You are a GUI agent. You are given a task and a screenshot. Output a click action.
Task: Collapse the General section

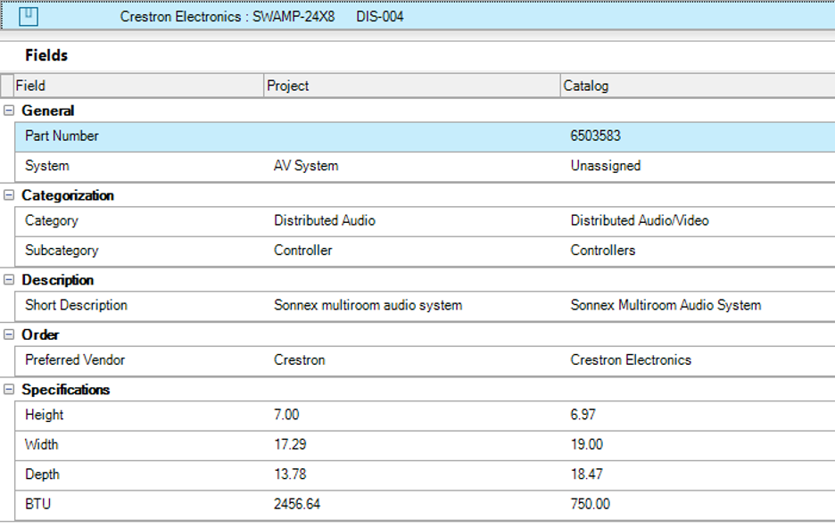click(x=9, y=111)
